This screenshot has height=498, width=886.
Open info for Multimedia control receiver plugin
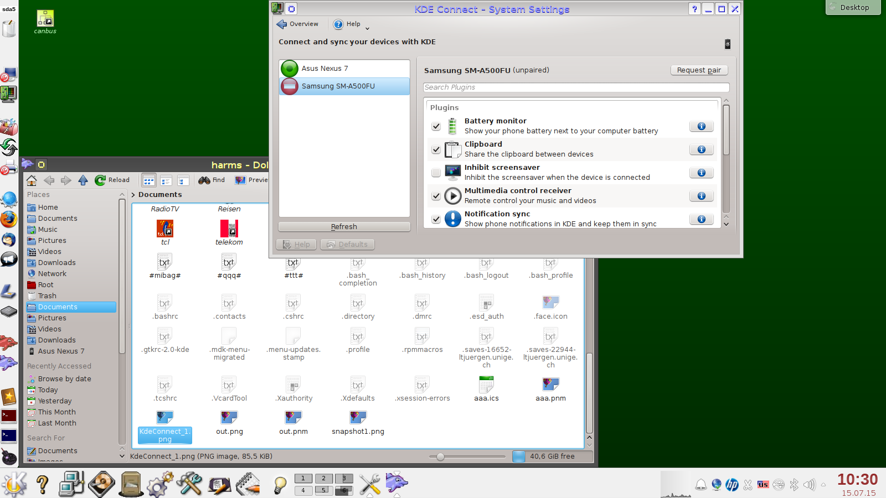(701, 196)
